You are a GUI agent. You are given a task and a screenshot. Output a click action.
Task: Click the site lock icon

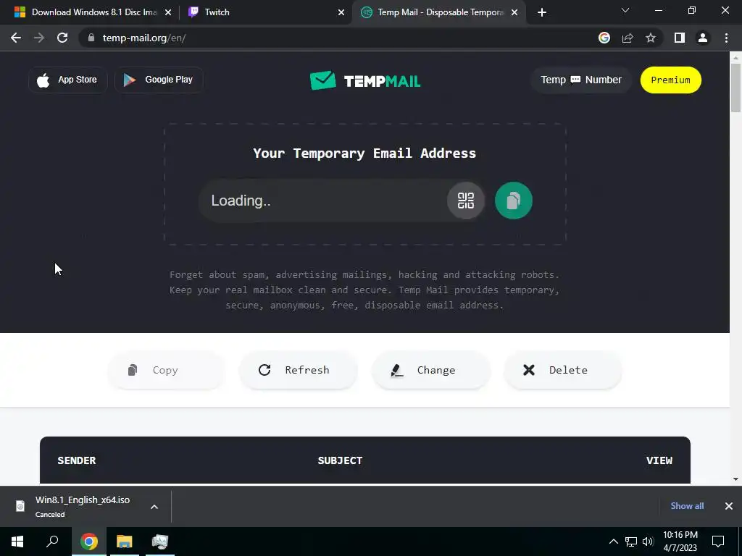[91, 38]
